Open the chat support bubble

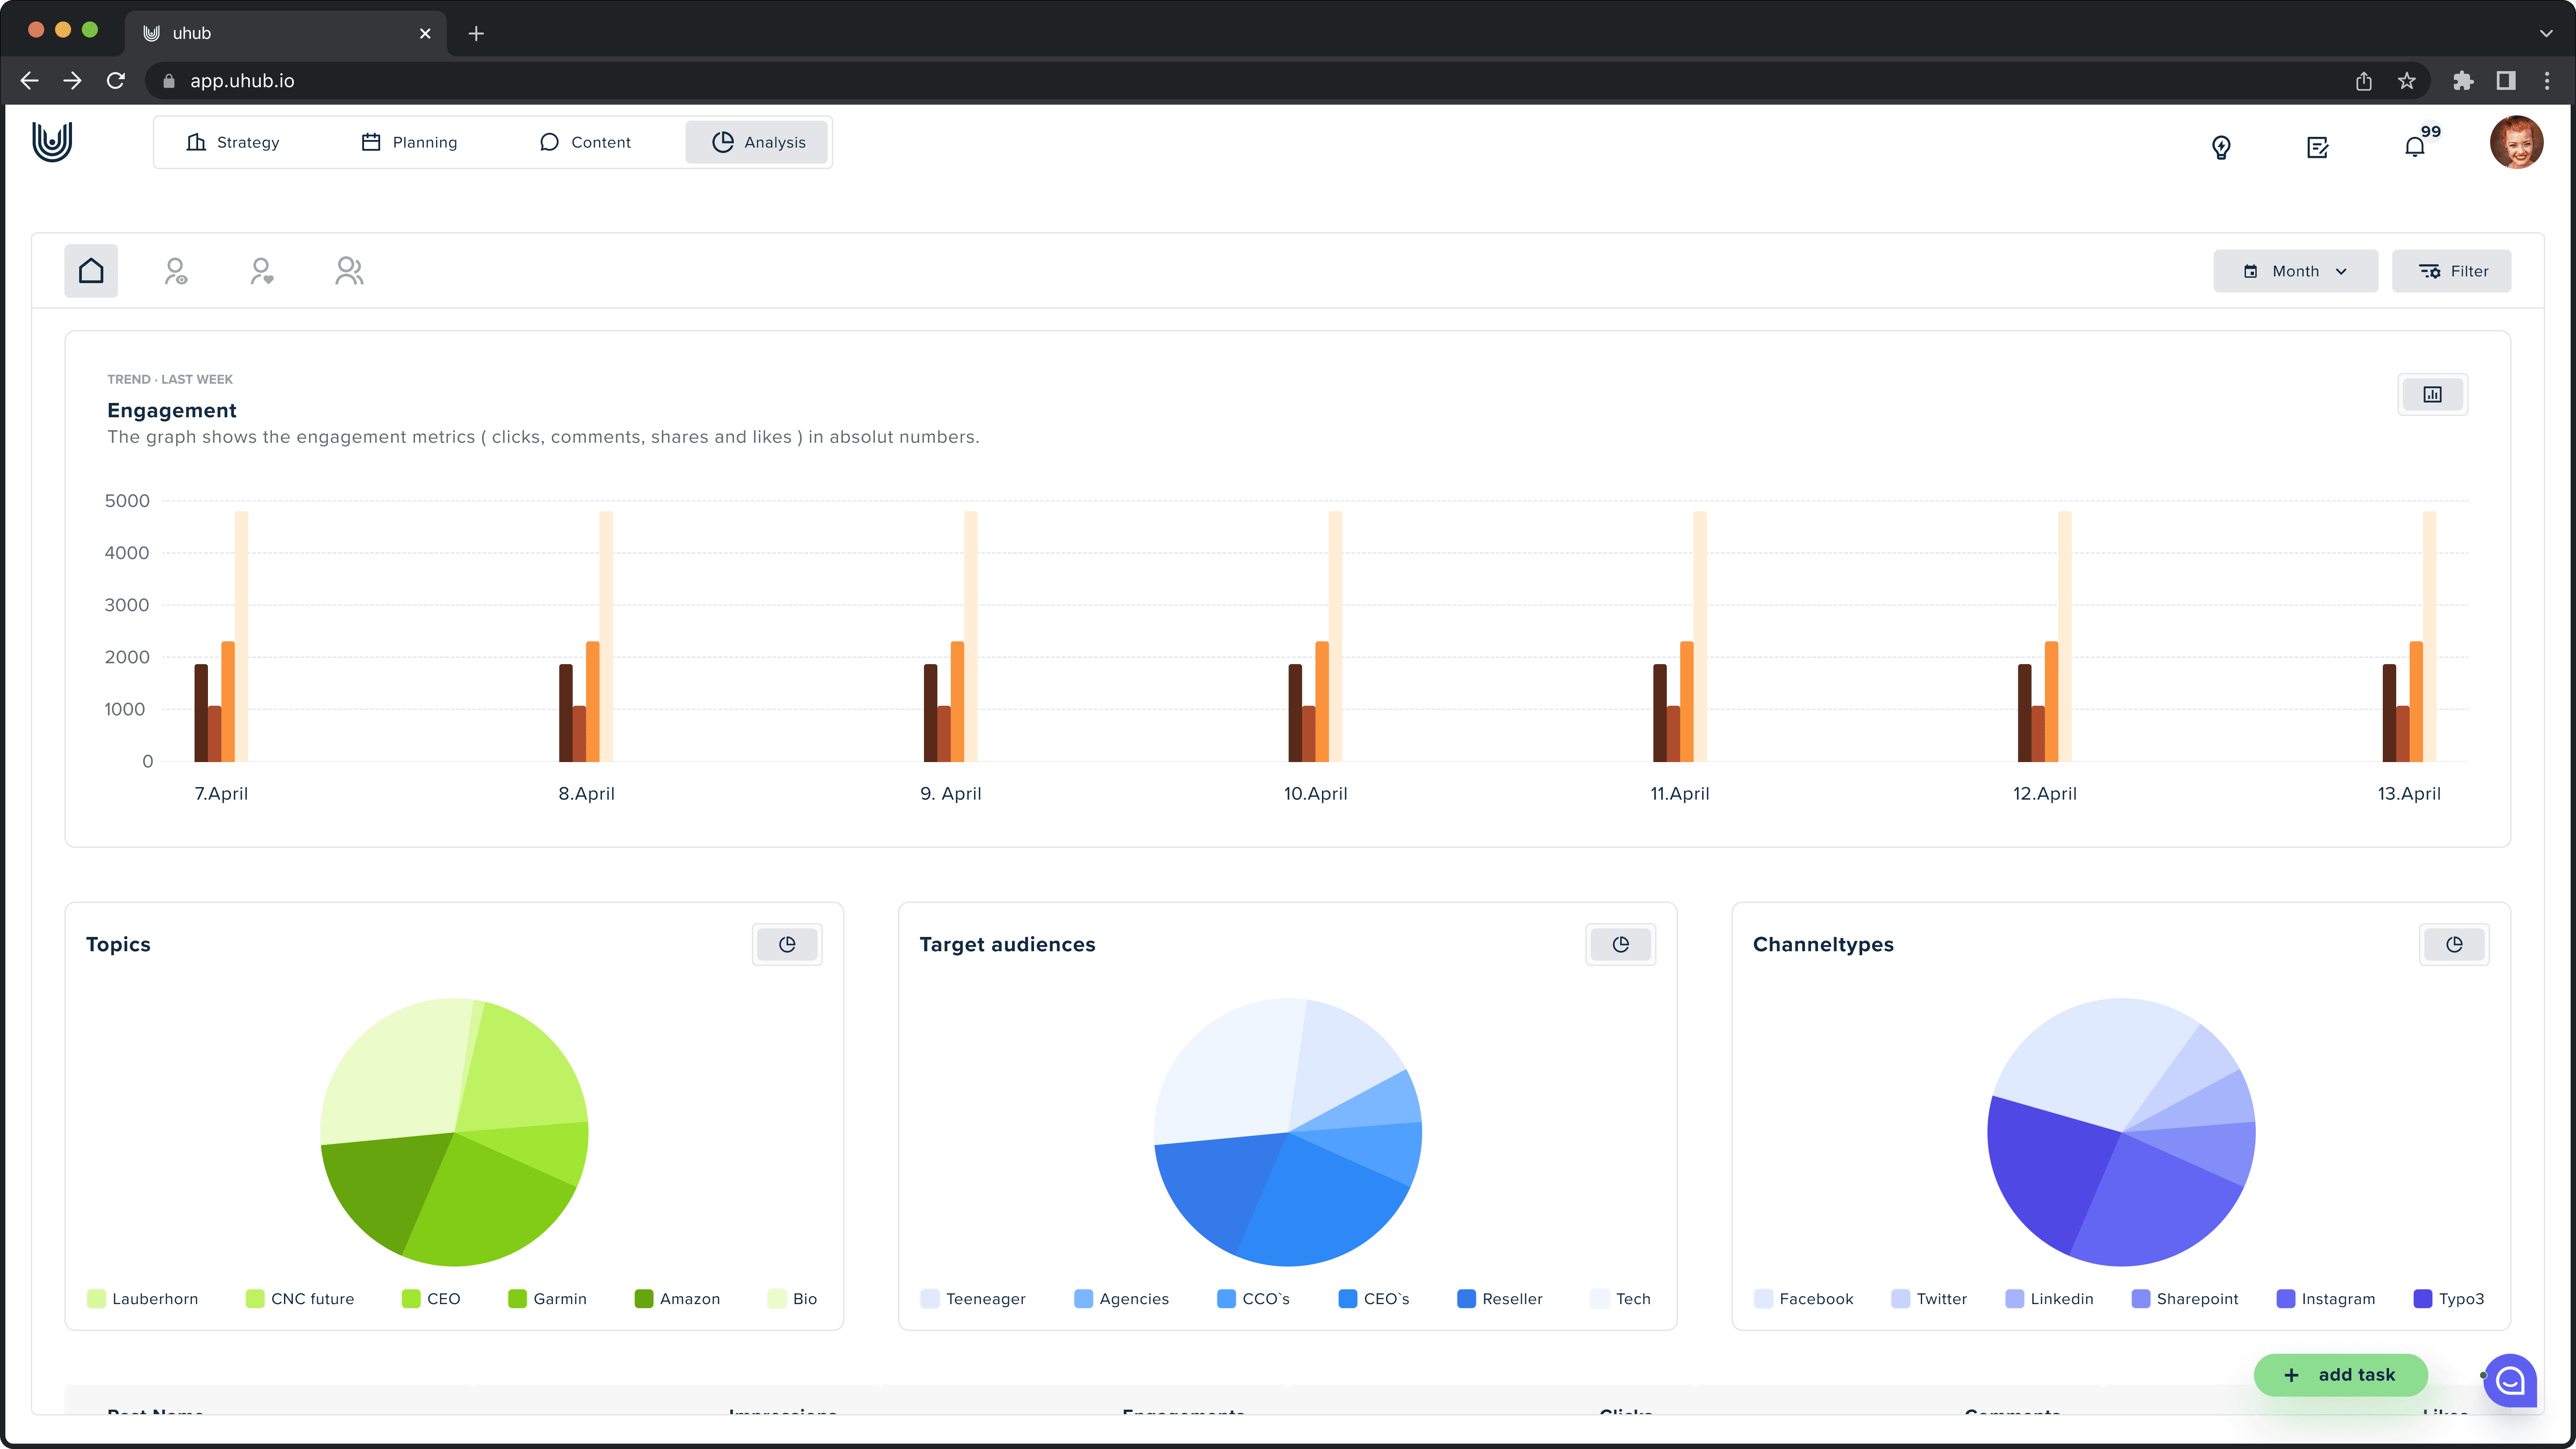pyautogui.click(x=2510, y=1380)
